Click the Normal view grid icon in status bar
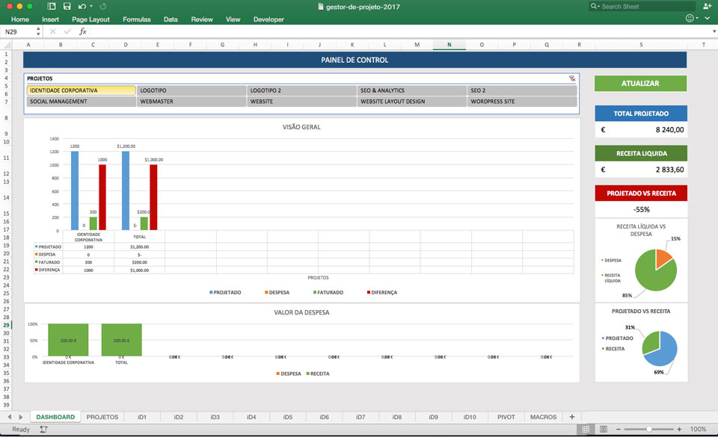The height and width of the screenshot is (437, 718). (586, 430)
